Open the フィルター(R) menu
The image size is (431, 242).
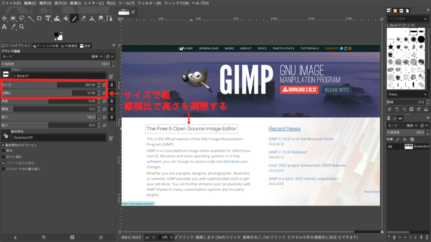click(149, 3)
